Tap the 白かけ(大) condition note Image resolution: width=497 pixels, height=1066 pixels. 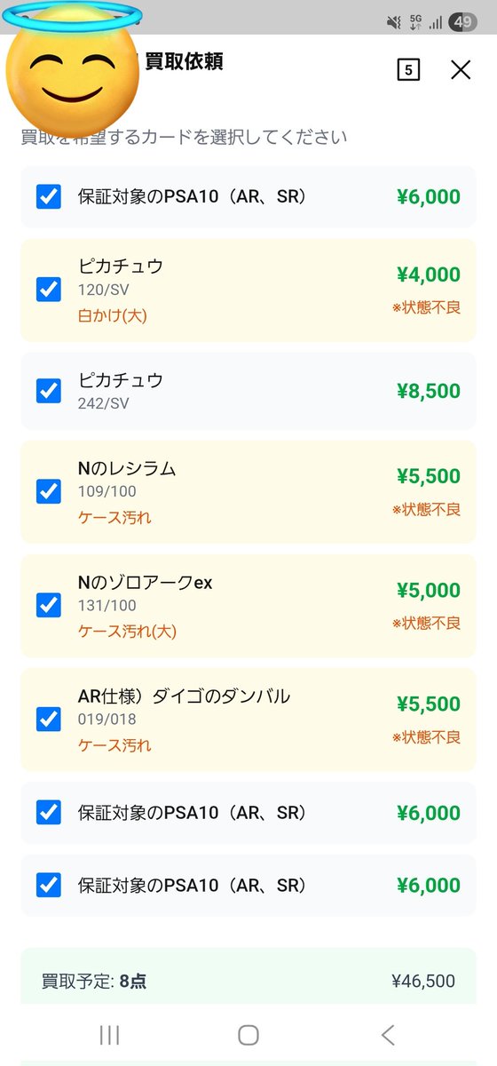[x=112, y=314]
